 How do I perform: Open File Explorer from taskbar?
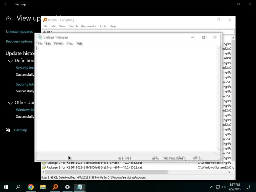[43, 187]
